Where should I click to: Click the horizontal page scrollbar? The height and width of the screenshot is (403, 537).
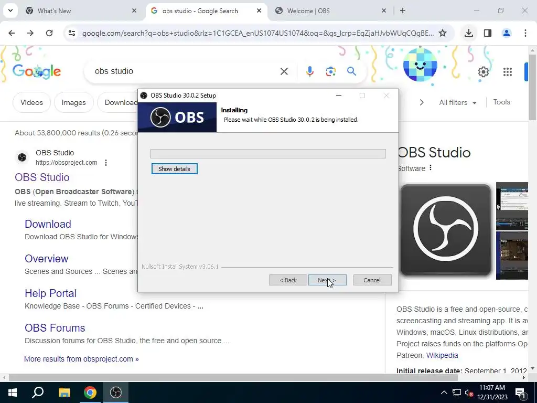click(x=233, y=378)
